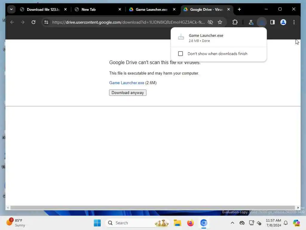This screenshot has height=230, width=306.
Task: Open the profile avatar menu
Action: coord(283,22)
